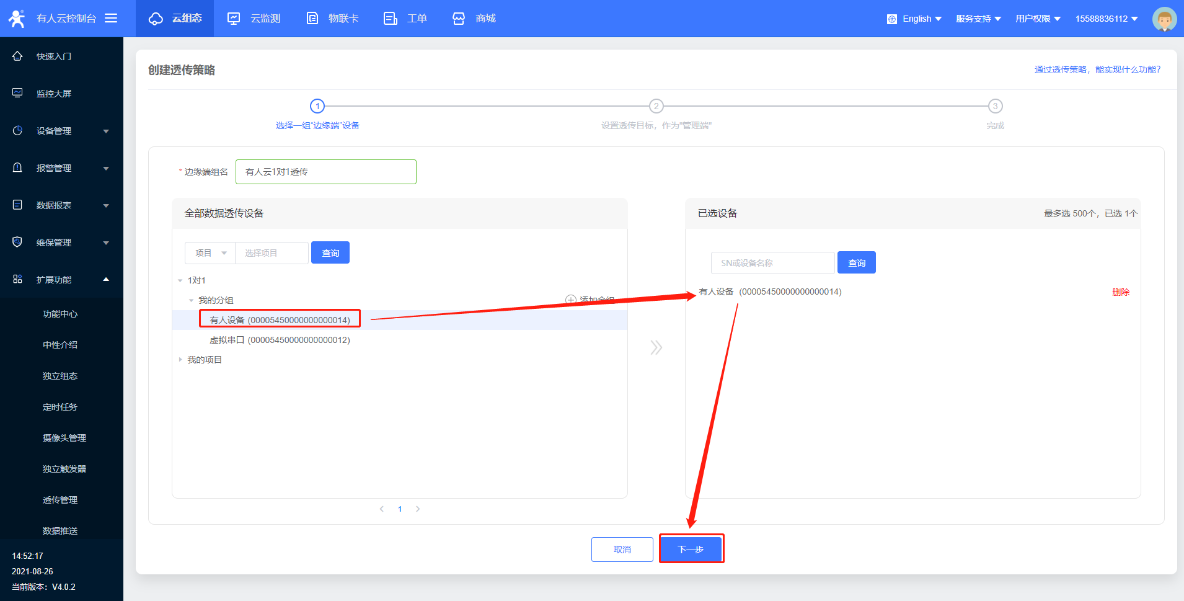Select 虚拟串口 device in the tree
The image size is (1184, 601).
[280, 340]
